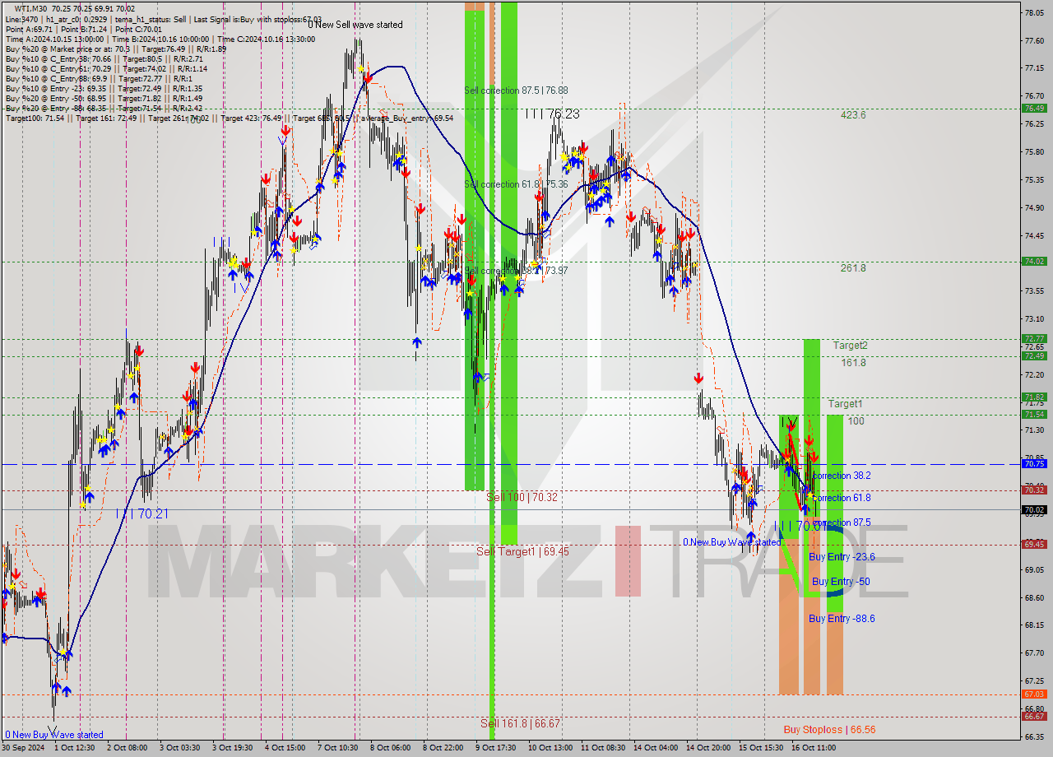Click the 'Sell correction 61.8 | 75.36' label
This screenshot has width=1053, height=757.
point(516,184)
